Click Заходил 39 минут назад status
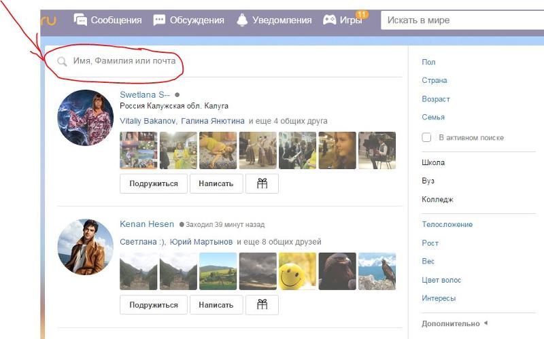 225,225
